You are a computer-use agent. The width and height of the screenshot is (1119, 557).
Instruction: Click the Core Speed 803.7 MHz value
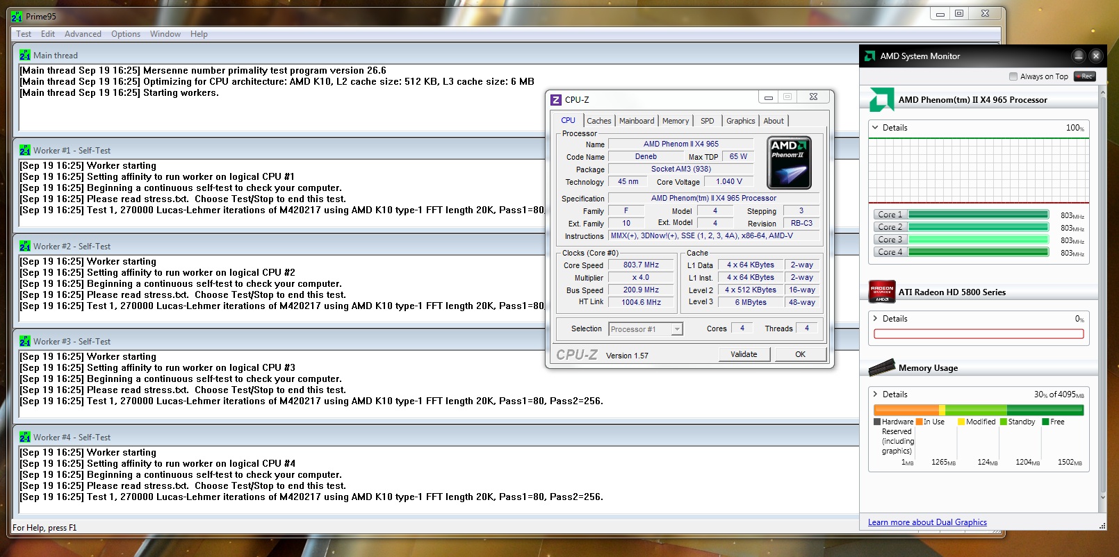(641, 265)
